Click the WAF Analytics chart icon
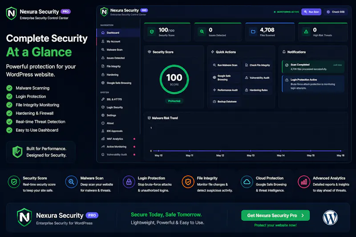This screenshot has width=356, height=237. pos(103,139)
